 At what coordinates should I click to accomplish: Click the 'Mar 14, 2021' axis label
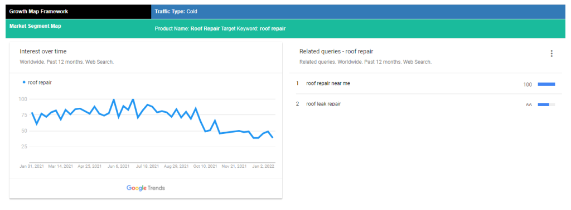[60, 167]
